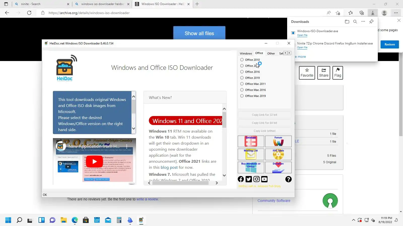Image resolution: width=403 pixels, height=226 pixels.
Task: Open the Edge Collections icon
Action: 362,13
